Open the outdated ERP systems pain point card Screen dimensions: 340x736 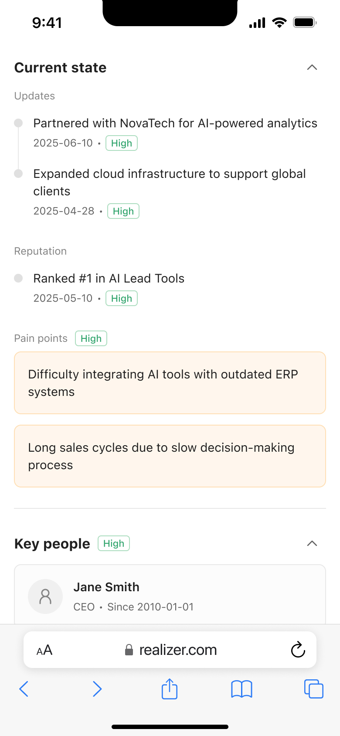point(170,383)
